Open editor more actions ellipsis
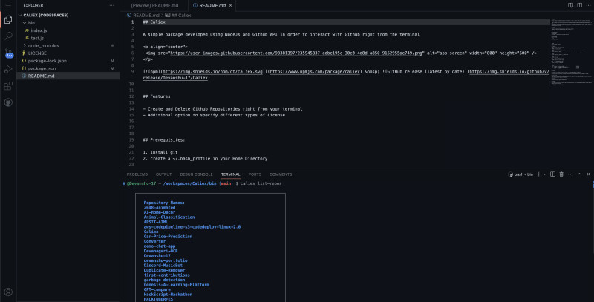This screenshot has height=302, width=594. (588, 5)
